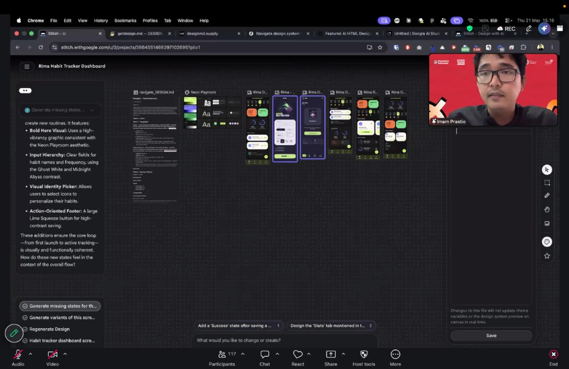The height and width of the screenshot is (369, 569).
Task: Select blue-purple swatch in Neon Playroom card
Action: coord(190,109)
